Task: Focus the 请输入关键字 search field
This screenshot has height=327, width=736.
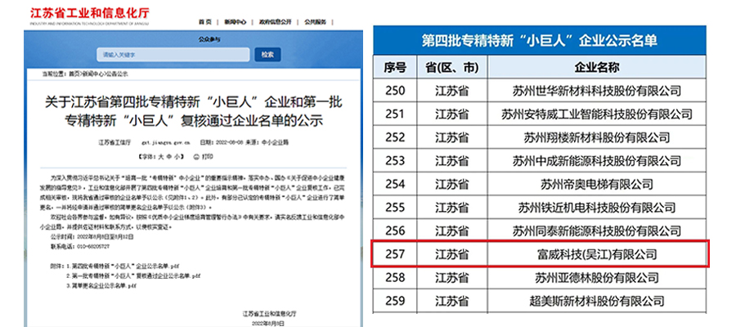Action: 173,55
